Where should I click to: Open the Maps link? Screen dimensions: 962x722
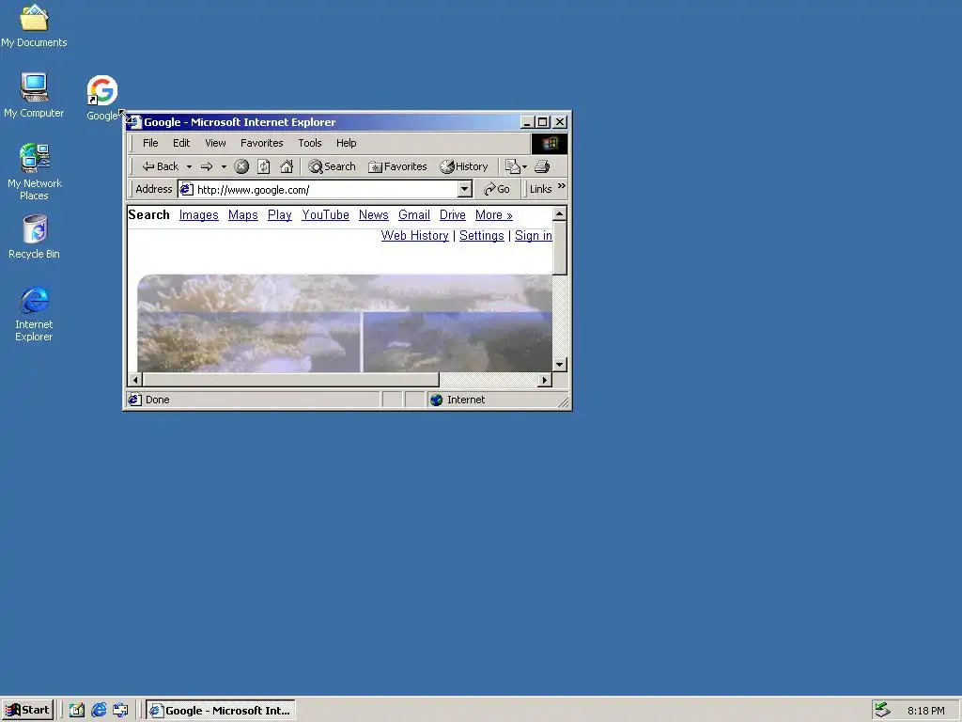(243, 215)
